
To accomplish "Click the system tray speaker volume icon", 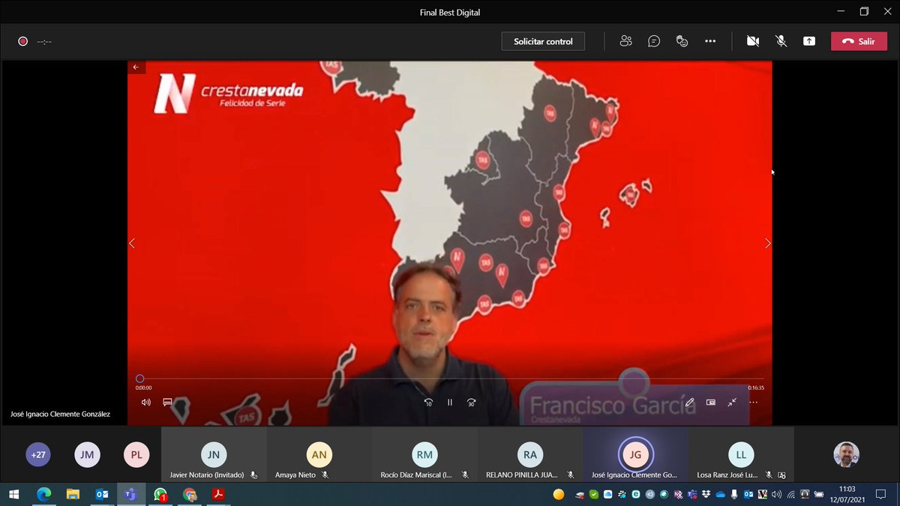I will pos(776,495).
